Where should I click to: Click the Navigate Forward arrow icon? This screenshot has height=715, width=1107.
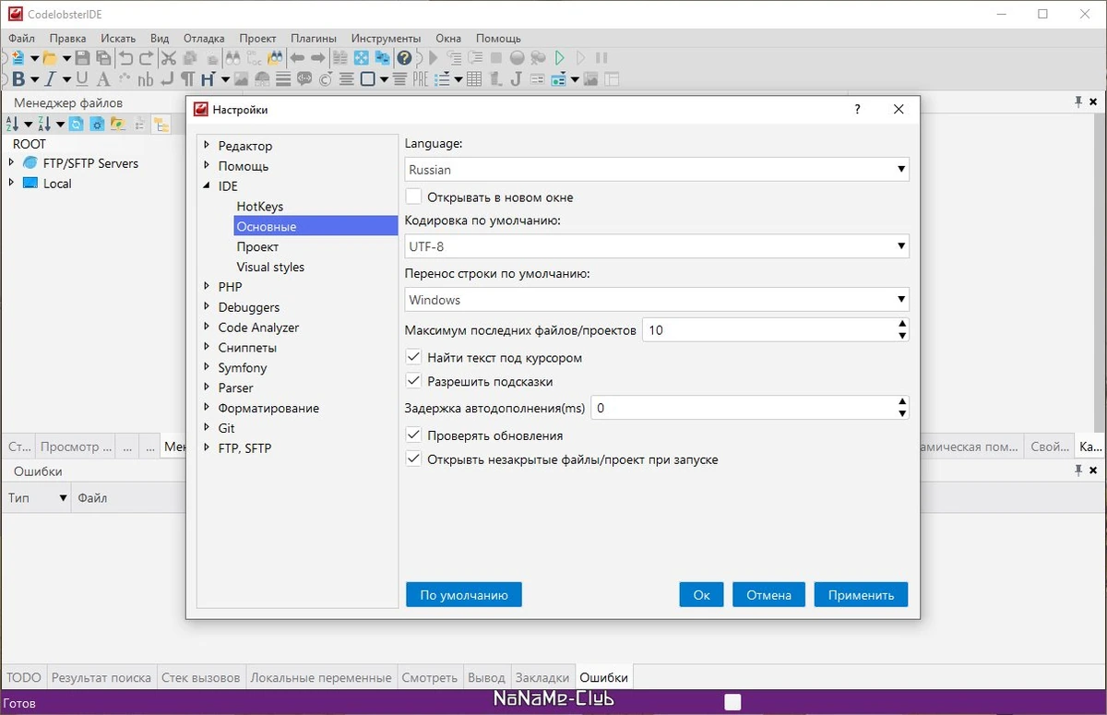(317, 57)
